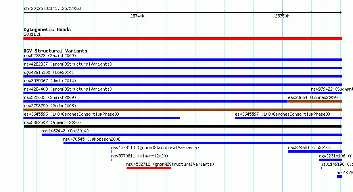Screen dimensions: 353x192
Task: Open the first nsv4282337 gnomADStructuralVariants label
Action: tap(68, 64)
